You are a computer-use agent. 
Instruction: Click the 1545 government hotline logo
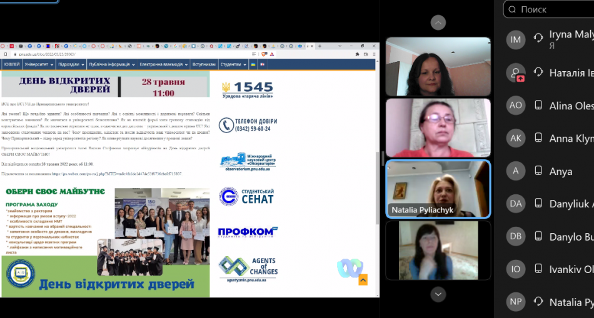pos(248,90)
